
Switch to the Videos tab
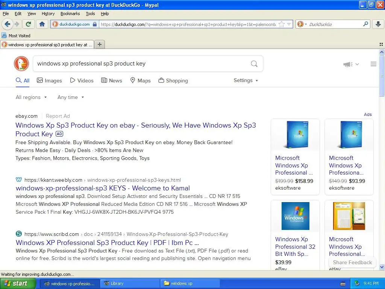(x=82, y=81)
